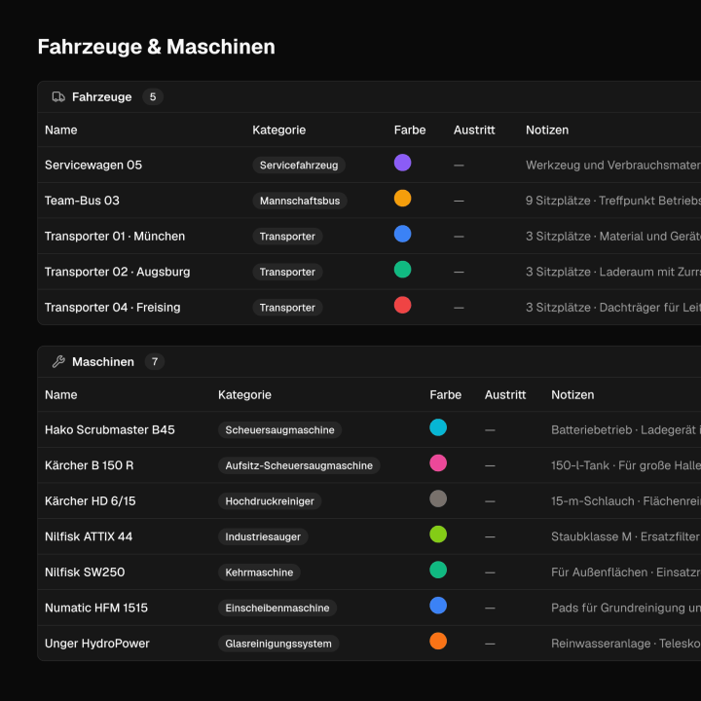
Task: Click the lime color dot for Nilfisk ATTIX 44
Action: [438, 535]
